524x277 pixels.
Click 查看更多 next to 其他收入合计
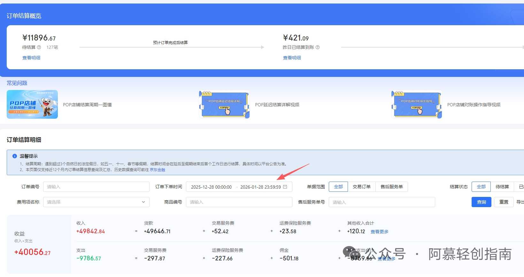(x=379, y=232)
